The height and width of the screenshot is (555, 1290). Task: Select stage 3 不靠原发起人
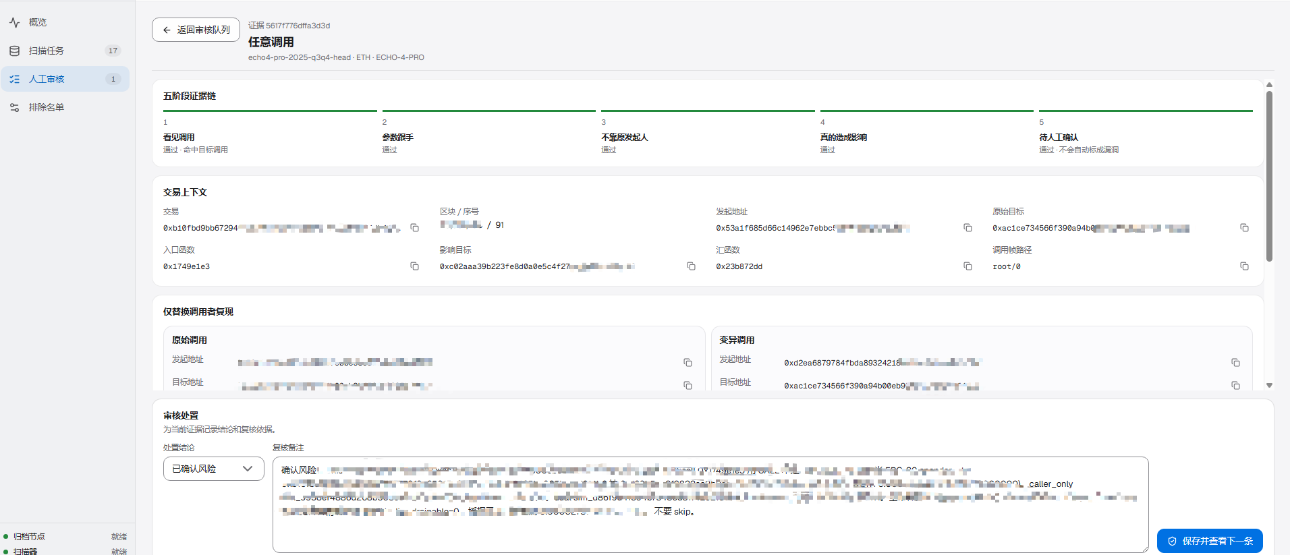point(708,132)
